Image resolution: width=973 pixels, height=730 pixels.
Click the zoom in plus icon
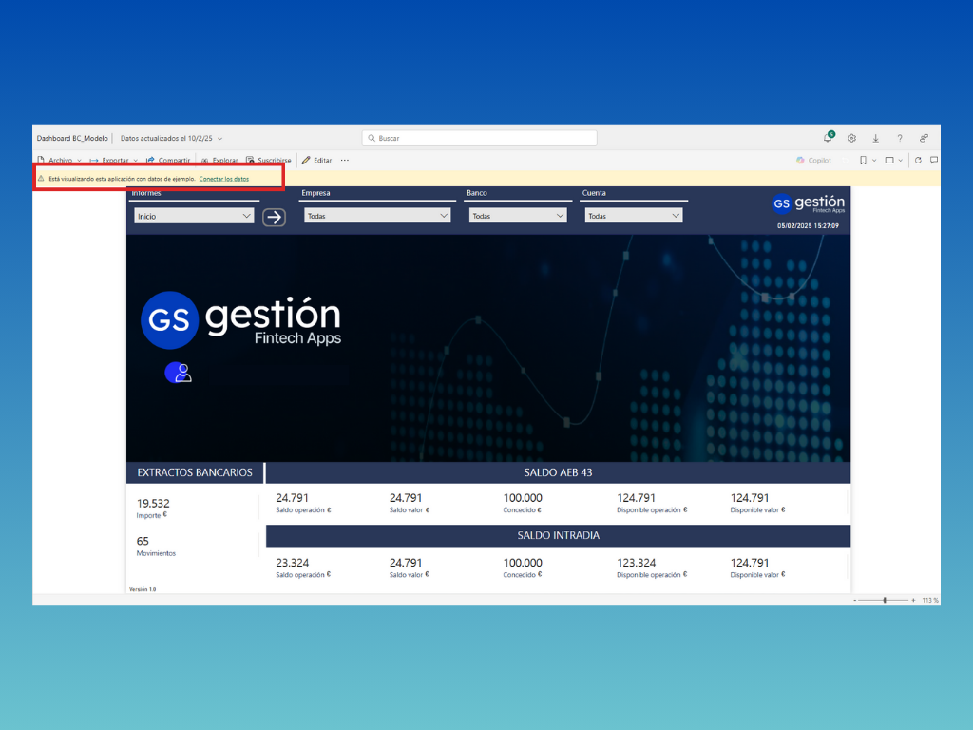[x=913, y=601]
